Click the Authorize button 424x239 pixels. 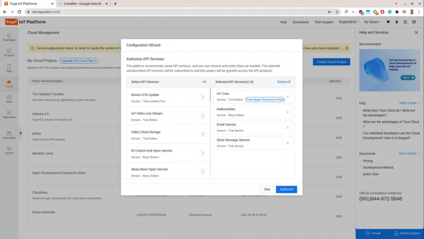[x=286, y=190]
